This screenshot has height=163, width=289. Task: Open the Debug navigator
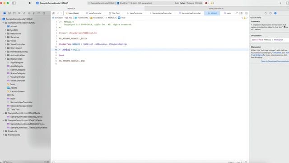click(34, 13)
